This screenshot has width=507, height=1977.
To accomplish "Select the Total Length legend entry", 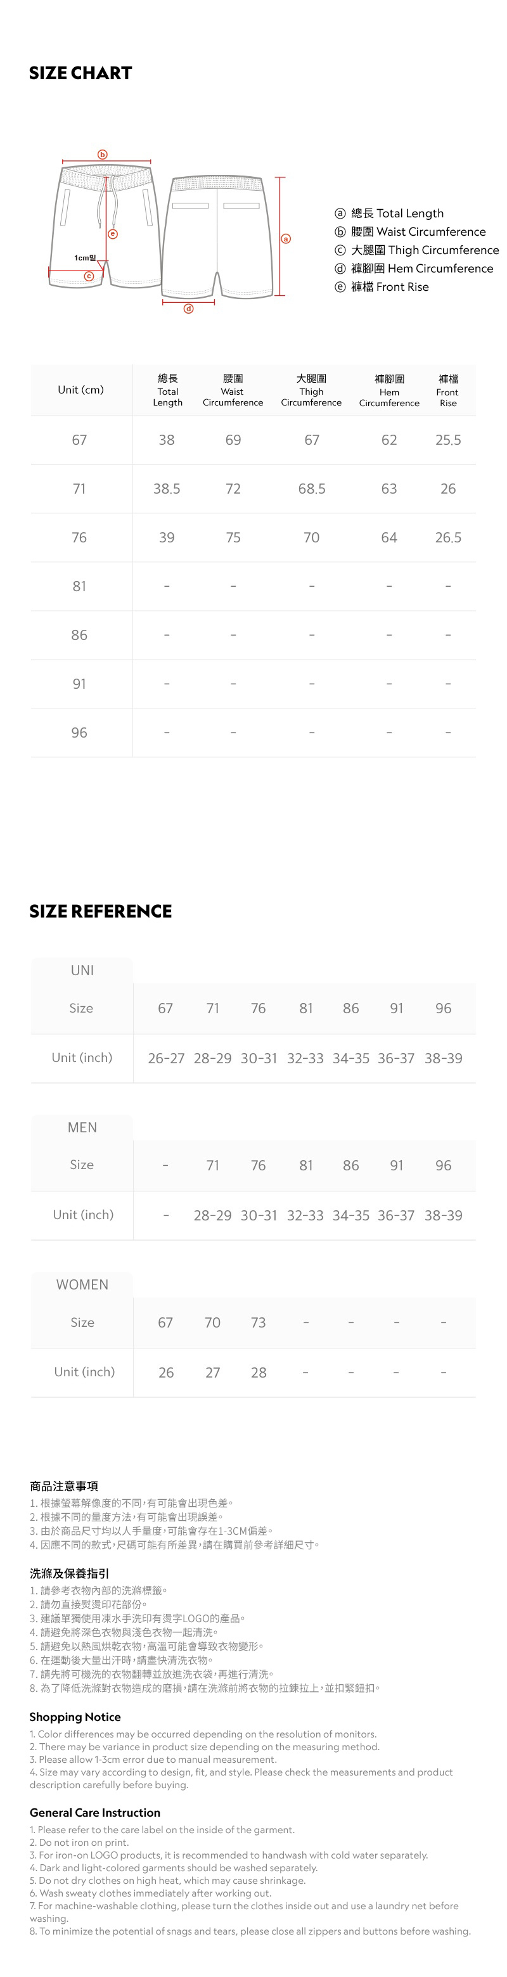I will [389, 214].
